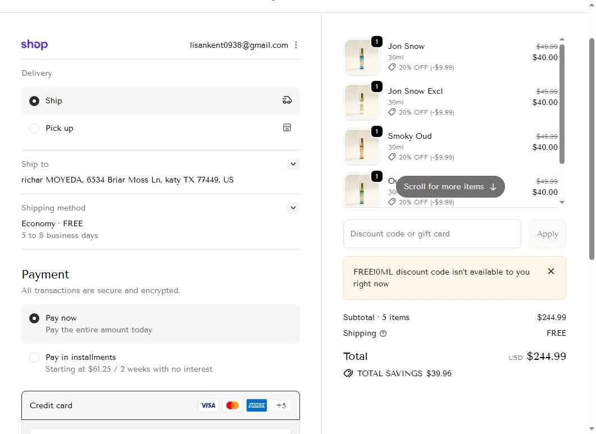
Task: Click the store icon in Pick up row
Action: click(287, 127)
